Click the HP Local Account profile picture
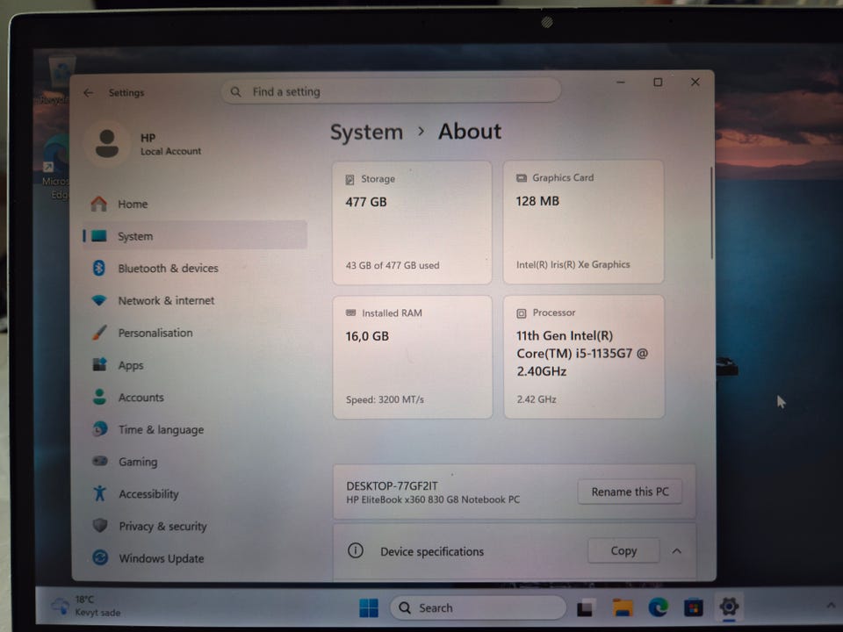This screenshot has height=632, width=843. (107, 143)
